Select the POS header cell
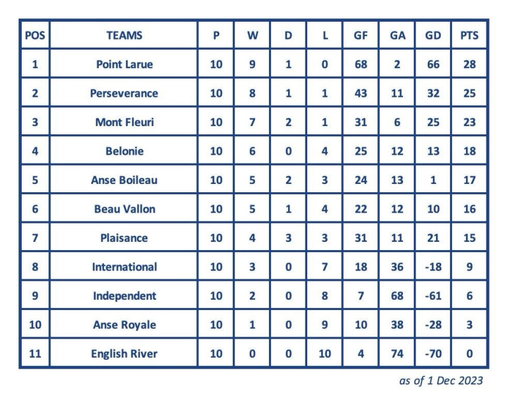Screen dimensions: 510x401 pyautogui.click(x=35, y=36)
